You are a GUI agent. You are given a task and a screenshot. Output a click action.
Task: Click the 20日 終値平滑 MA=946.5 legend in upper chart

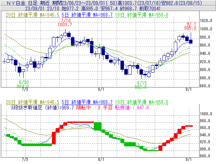pyautogui.click(x=33, y=15)
